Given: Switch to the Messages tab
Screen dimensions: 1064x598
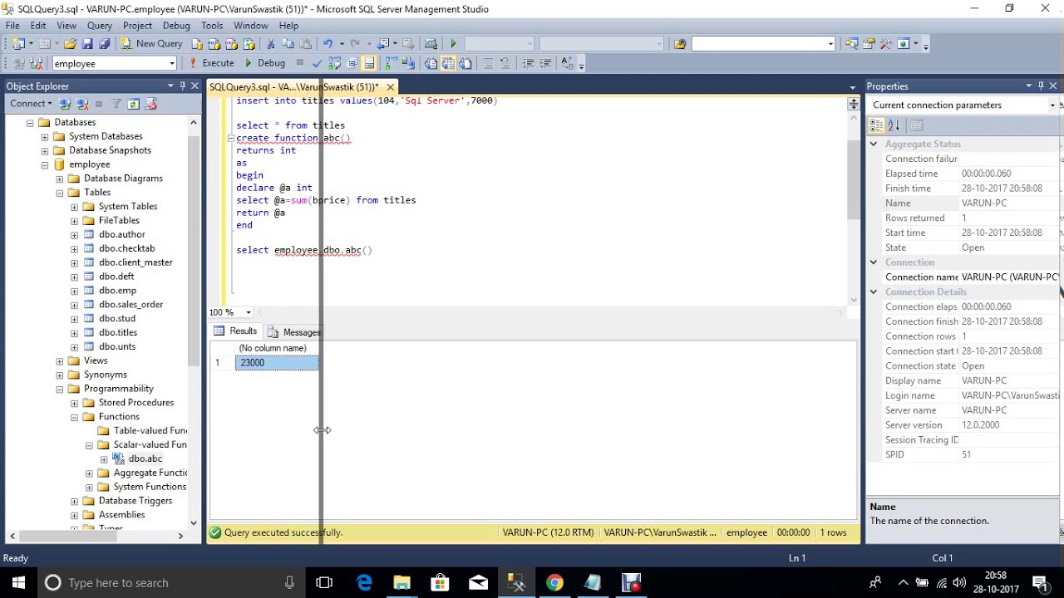Looking at the screenshot, I should [x=294, y=332].
